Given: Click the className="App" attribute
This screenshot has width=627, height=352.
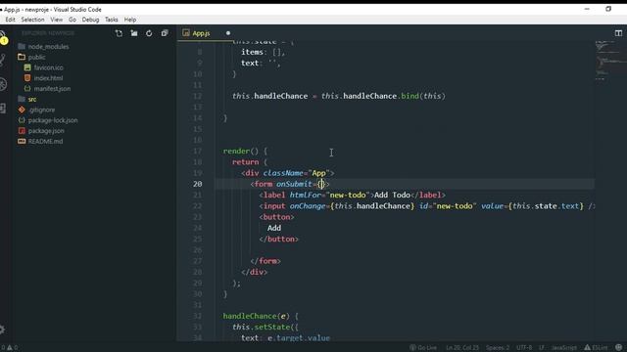Looking at the screenshot, I should 296,173.
